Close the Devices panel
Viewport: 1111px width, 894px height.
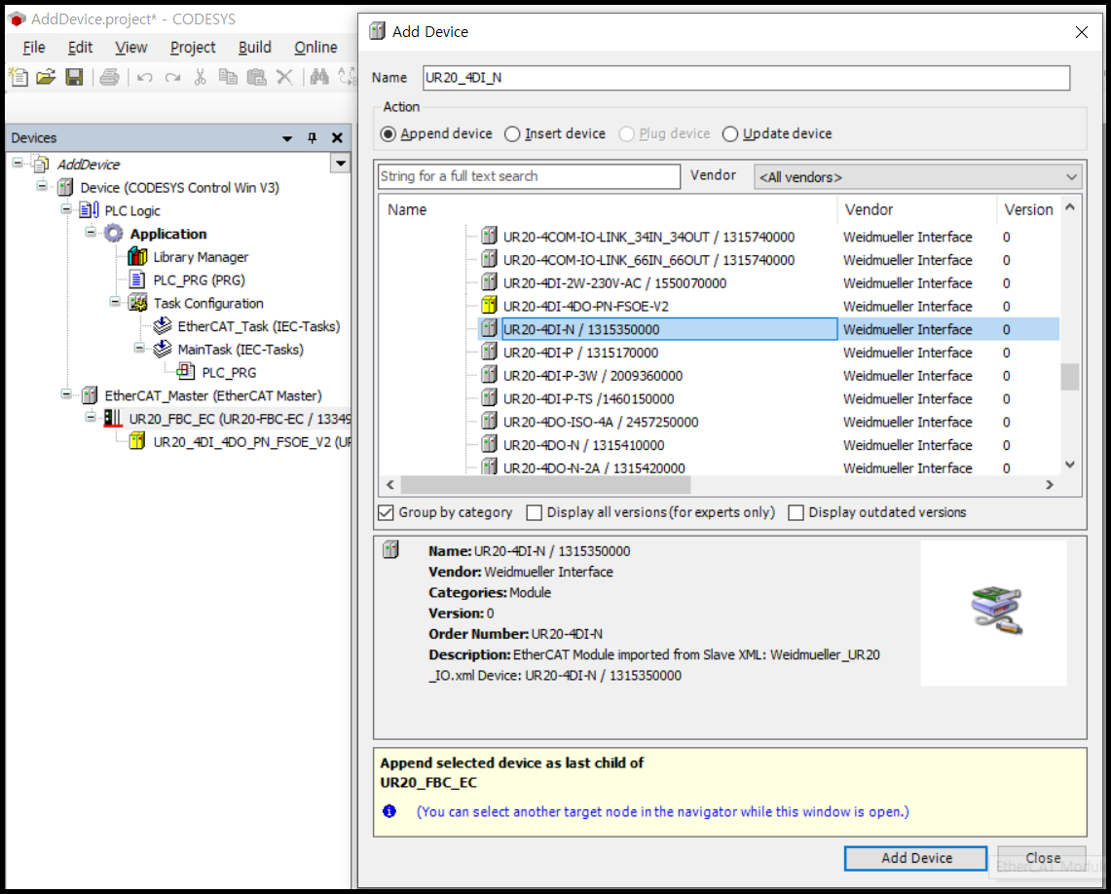(337, 138)
